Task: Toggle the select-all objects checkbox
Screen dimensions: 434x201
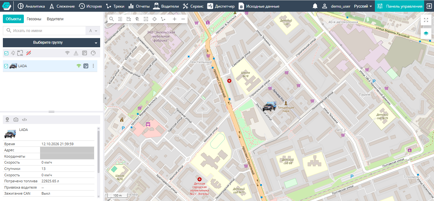Action: pos(6,53)
